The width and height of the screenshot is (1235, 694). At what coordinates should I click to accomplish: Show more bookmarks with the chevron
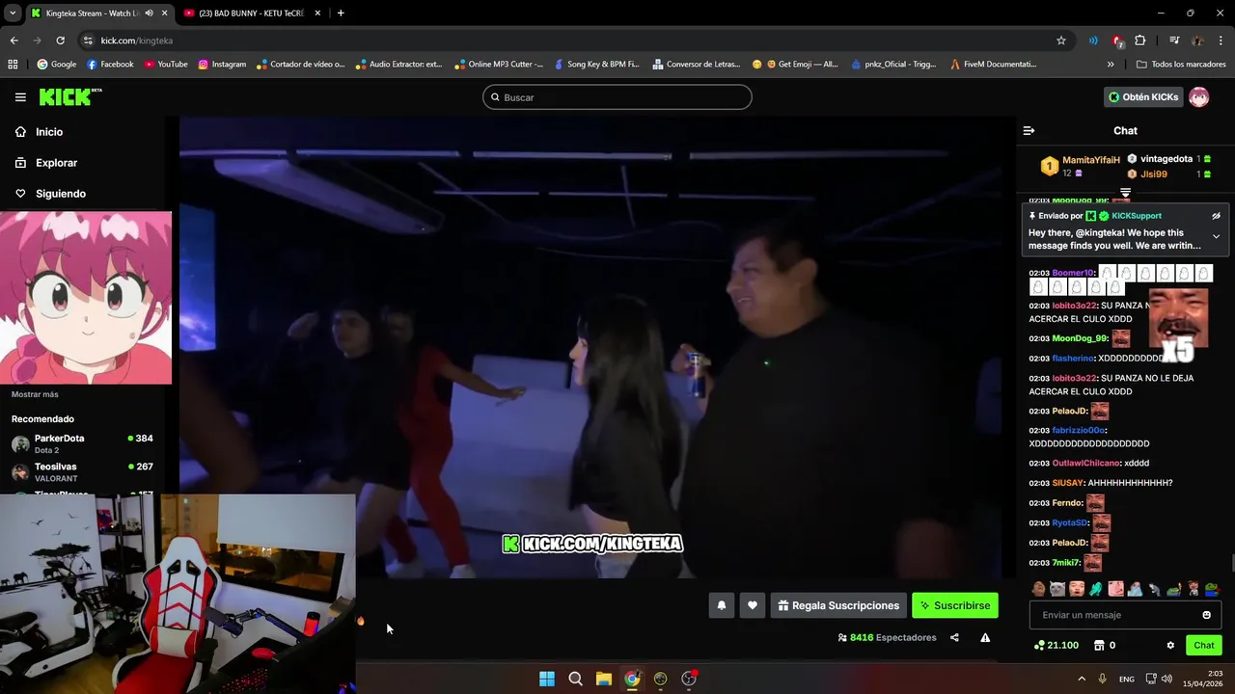pyautogui.click(x=1111, y=65)
